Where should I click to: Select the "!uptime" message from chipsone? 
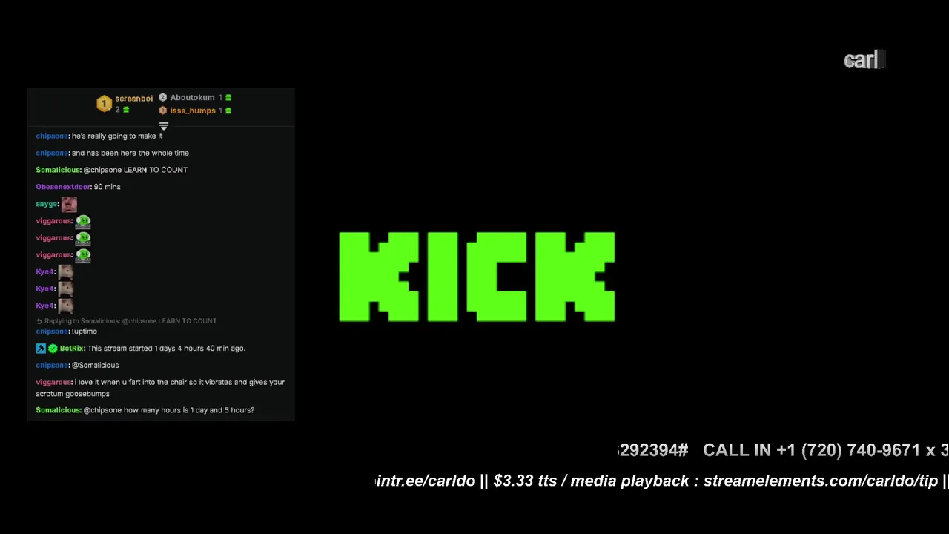click(85, 332)
